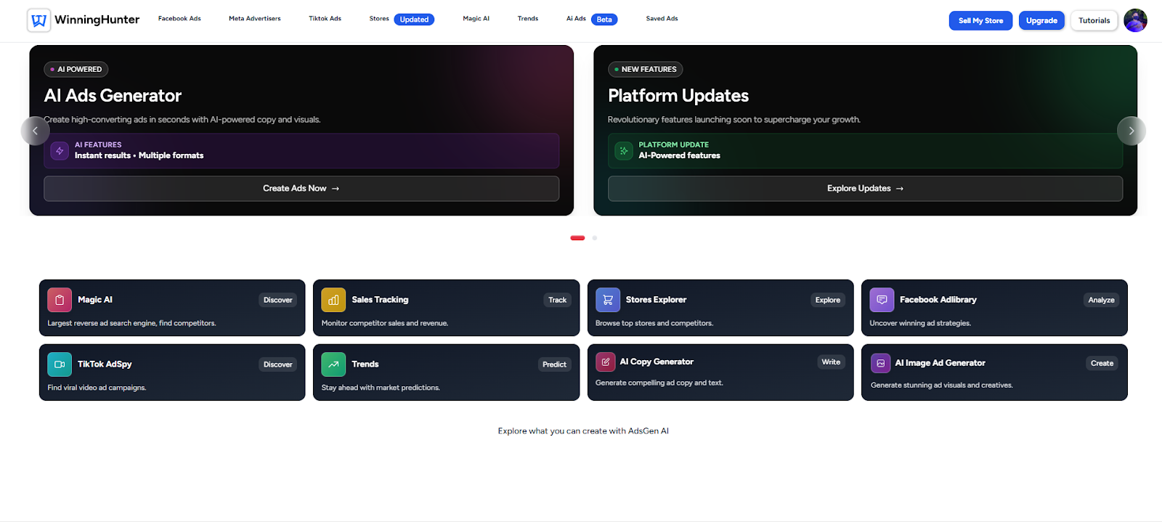Click 'Stay ahead with market predictions.' text
Viewport: 1162px width, 522px height.
click(x=381, y=388)
